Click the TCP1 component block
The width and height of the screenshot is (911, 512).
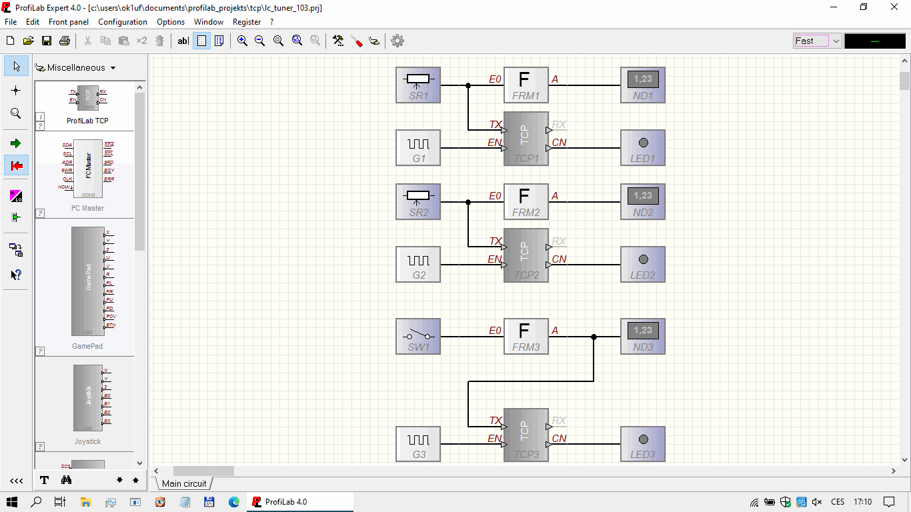(x=526, y=139)
